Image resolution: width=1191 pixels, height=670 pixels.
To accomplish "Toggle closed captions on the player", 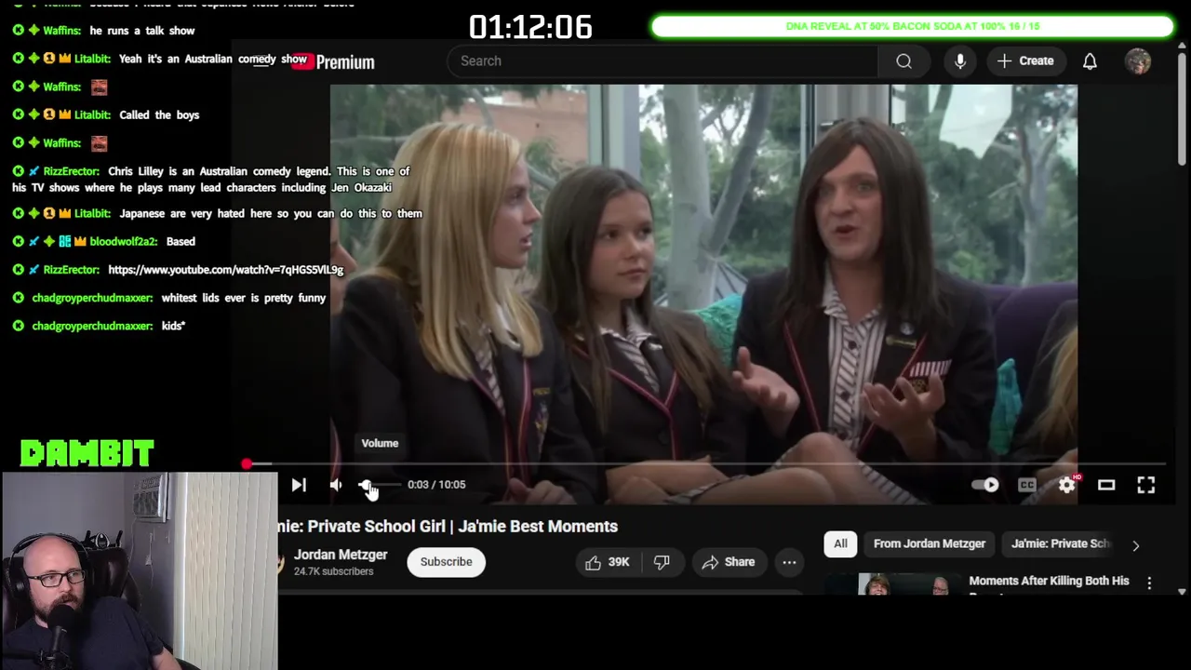I will pos(1026,485).
